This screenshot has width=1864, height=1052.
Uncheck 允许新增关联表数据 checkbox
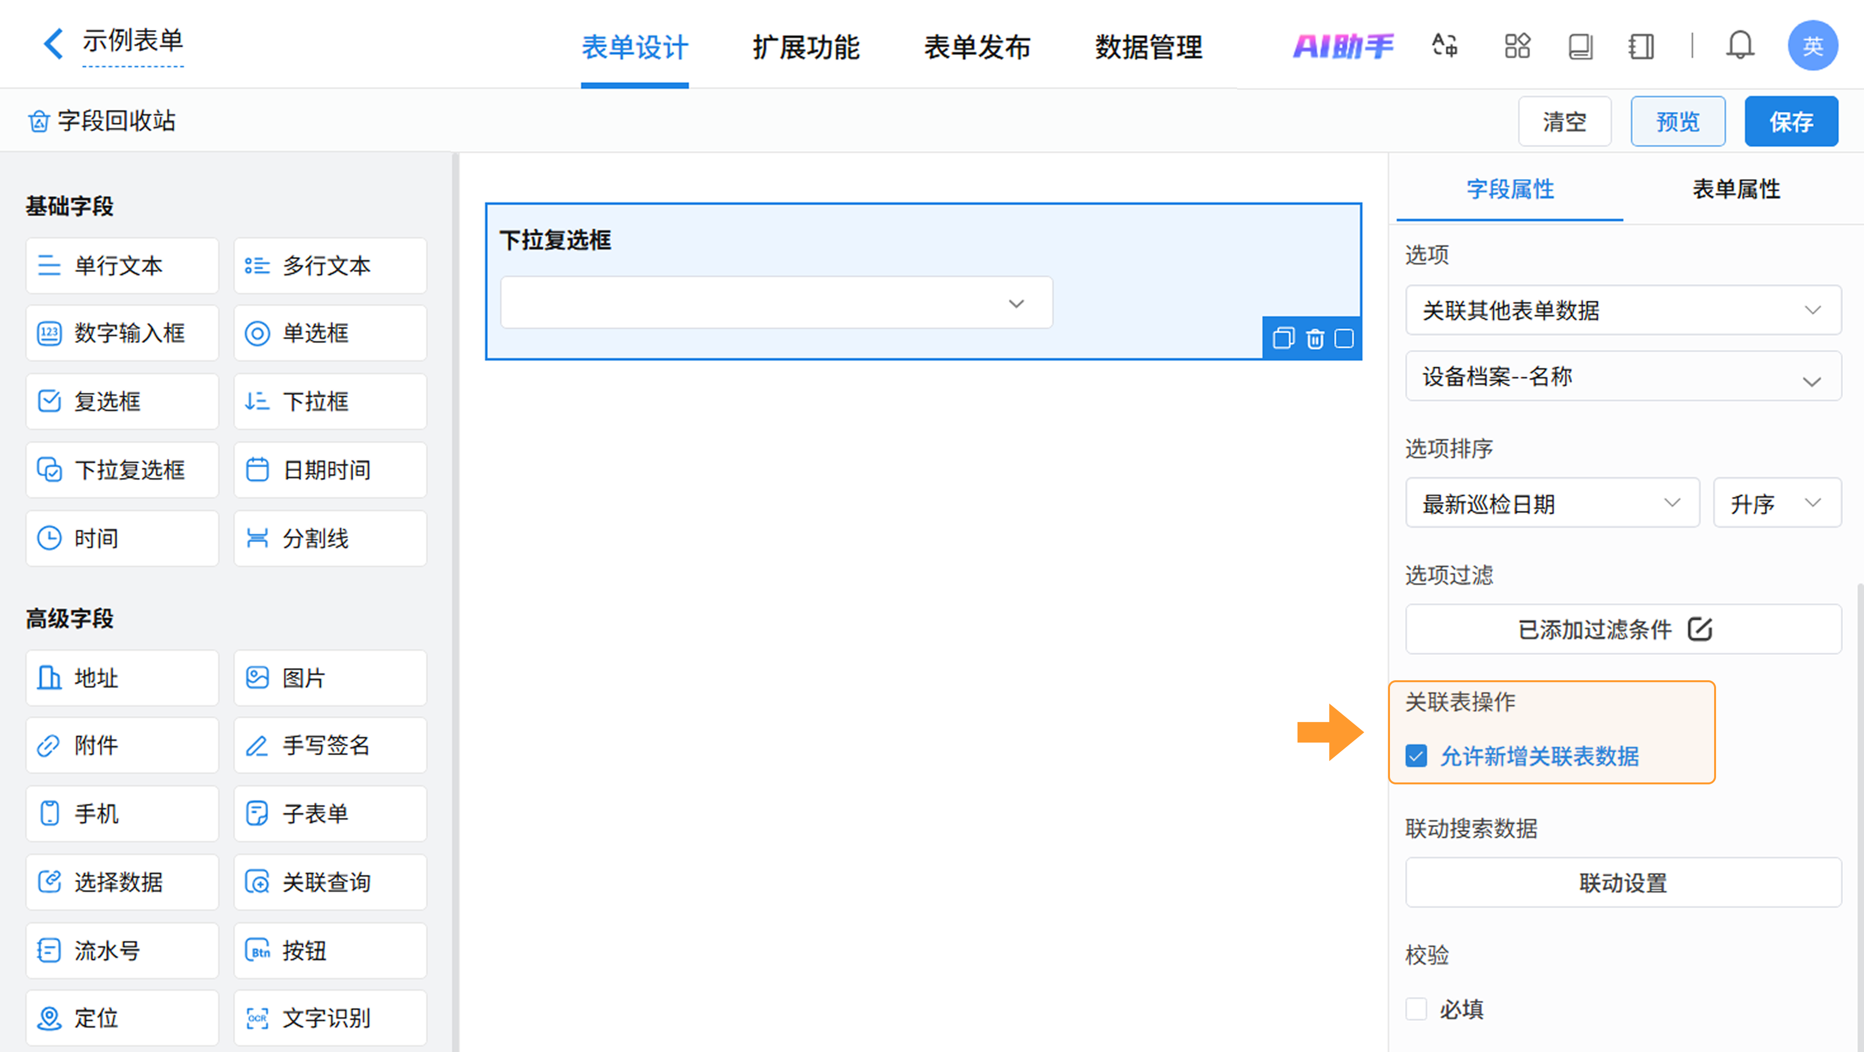pos(1416,756)
